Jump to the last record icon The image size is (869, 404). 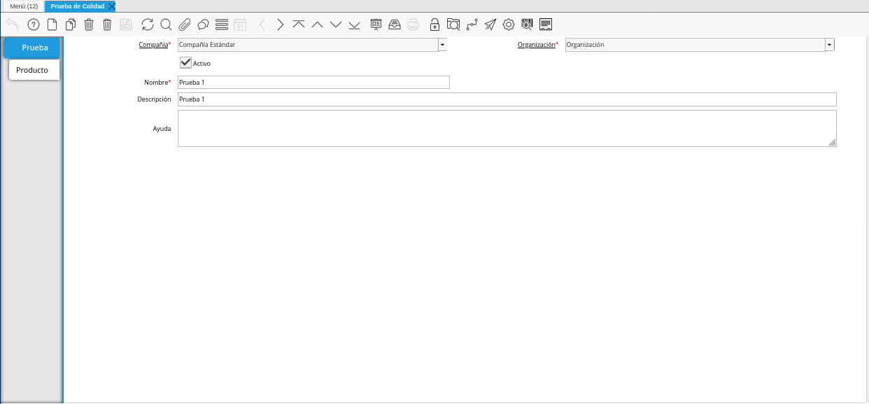tap(354, 25)
